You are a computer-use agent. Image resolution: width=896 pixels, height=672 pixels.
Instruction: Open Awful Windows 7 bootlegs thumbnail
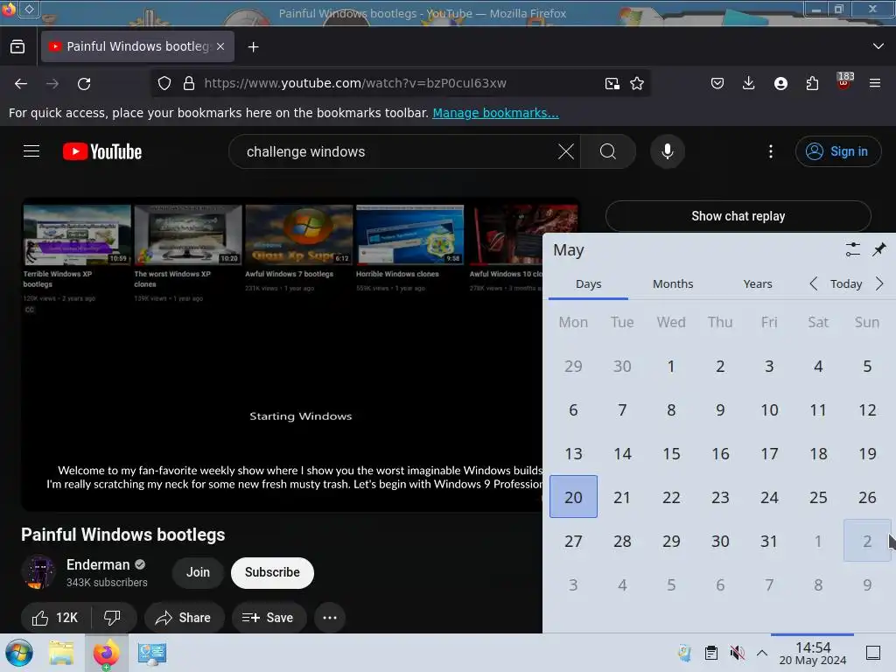(x=299, y=234)
